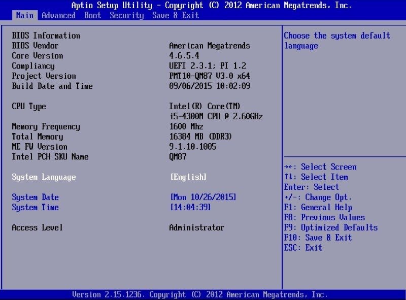Edit the System Time value 14:04:39
The image size is (406, 300).
[x=190, y=208]
